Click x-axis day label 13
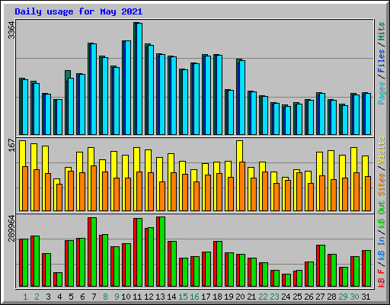 pos(160,297)
